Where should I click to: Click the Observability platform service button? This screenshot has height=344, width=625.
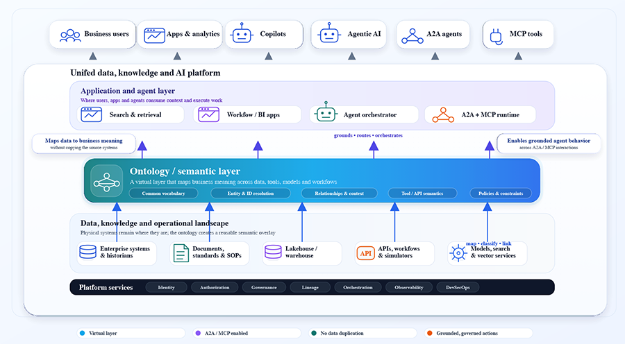pyautogui.click(x=408, y=287)
